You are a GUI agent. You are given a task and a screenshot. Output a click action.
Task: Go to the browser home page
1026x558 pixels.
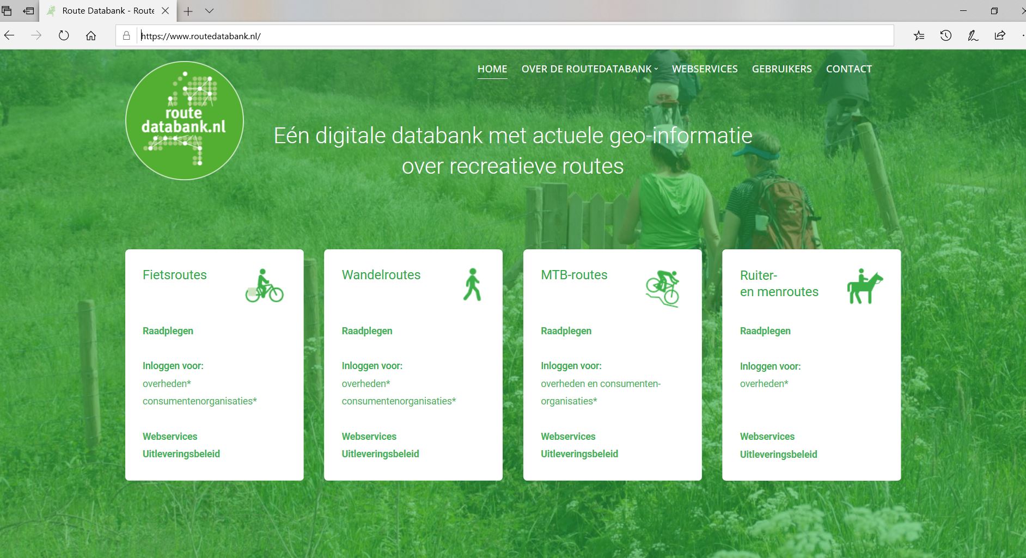click(x=91, y=36)
